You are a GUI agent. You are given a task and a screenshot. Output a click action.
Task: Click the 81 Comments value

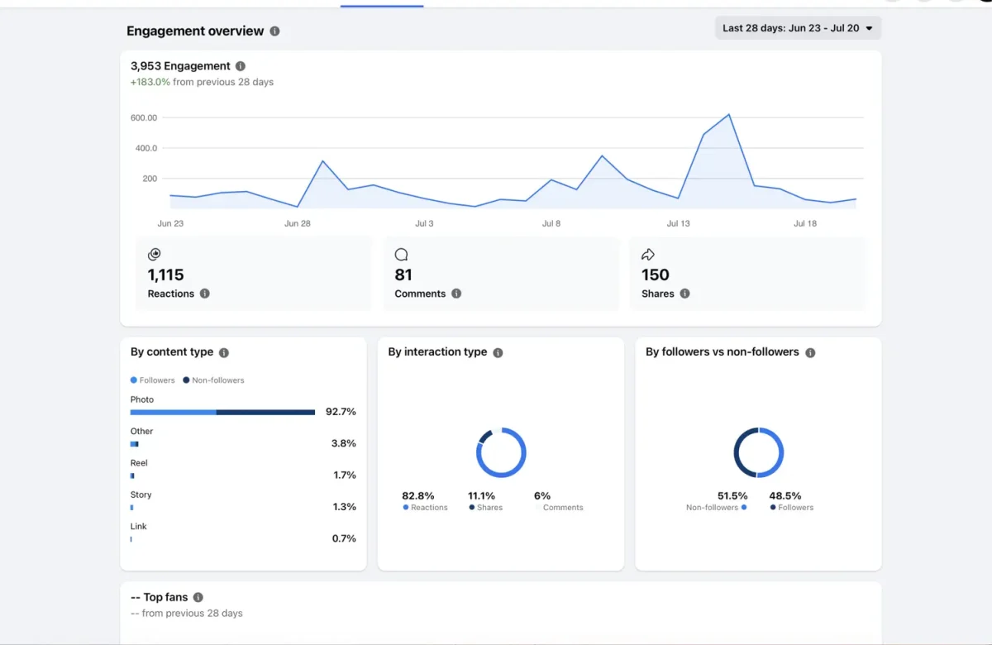click(403, 275)
